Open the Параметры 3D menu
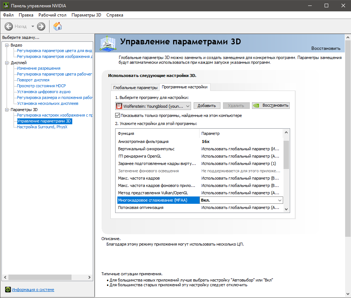This screenshot has width=351, height=298. (x=86, y=15)
